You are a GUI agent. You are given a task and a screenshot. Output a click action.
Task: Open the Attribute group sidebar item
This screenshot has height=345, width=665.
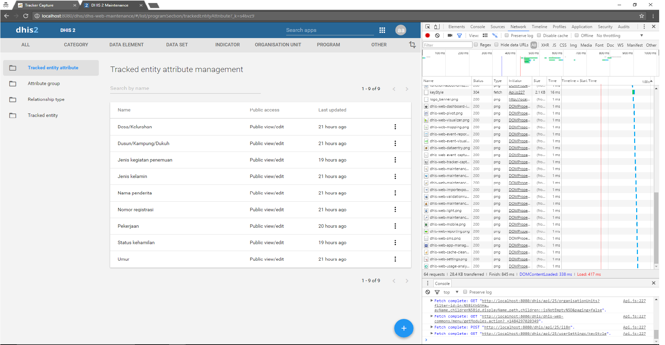(x=44, y=83)
